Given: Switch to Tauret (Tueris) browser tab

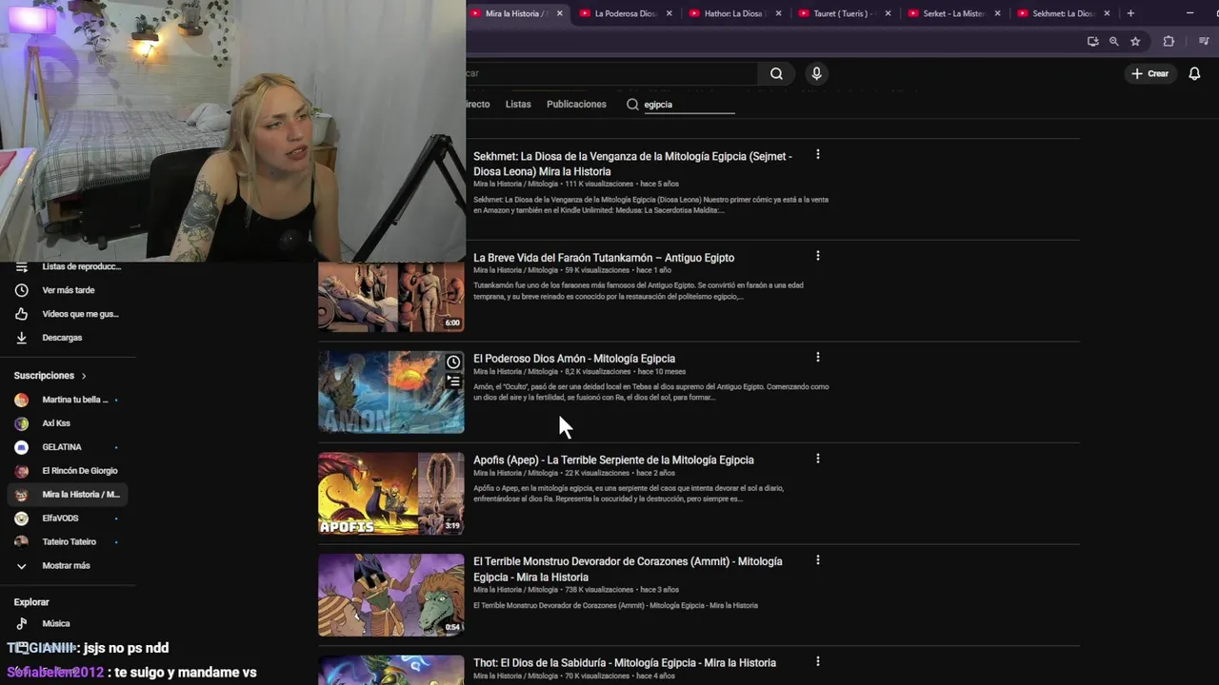Looking at the screenshot, I should [x=846, y=13].
